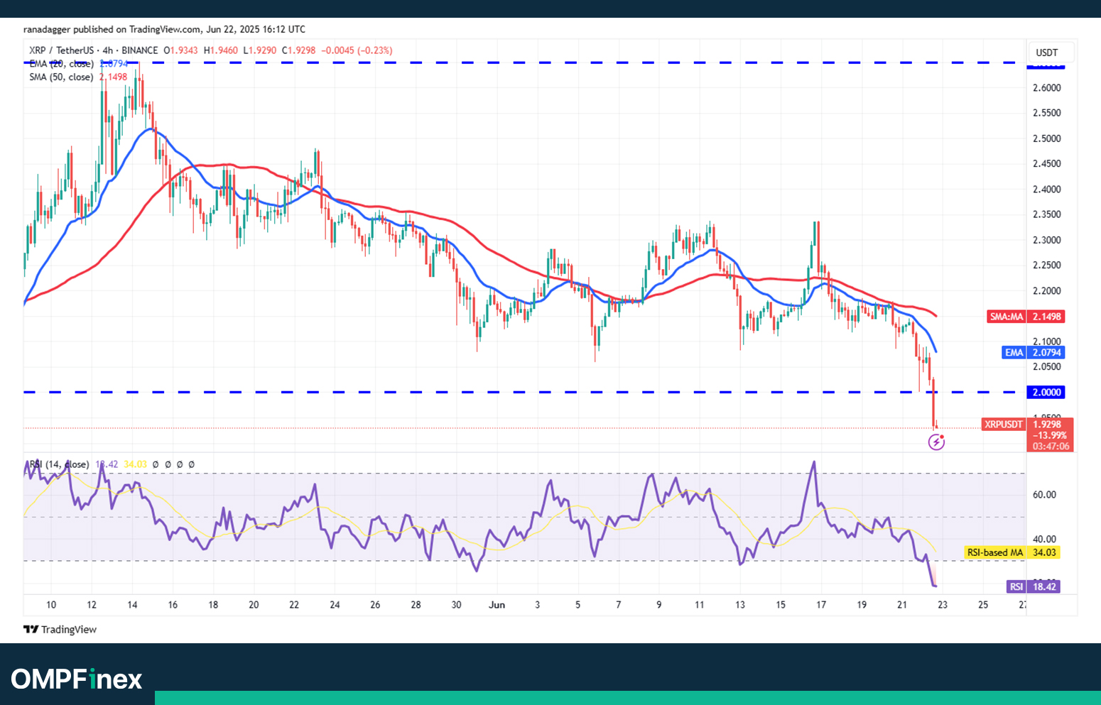The height and width of the screenshot is (705, 1101).
Task: Click the 4h timeframe in the chart title
Action: [x=107, y=50]
